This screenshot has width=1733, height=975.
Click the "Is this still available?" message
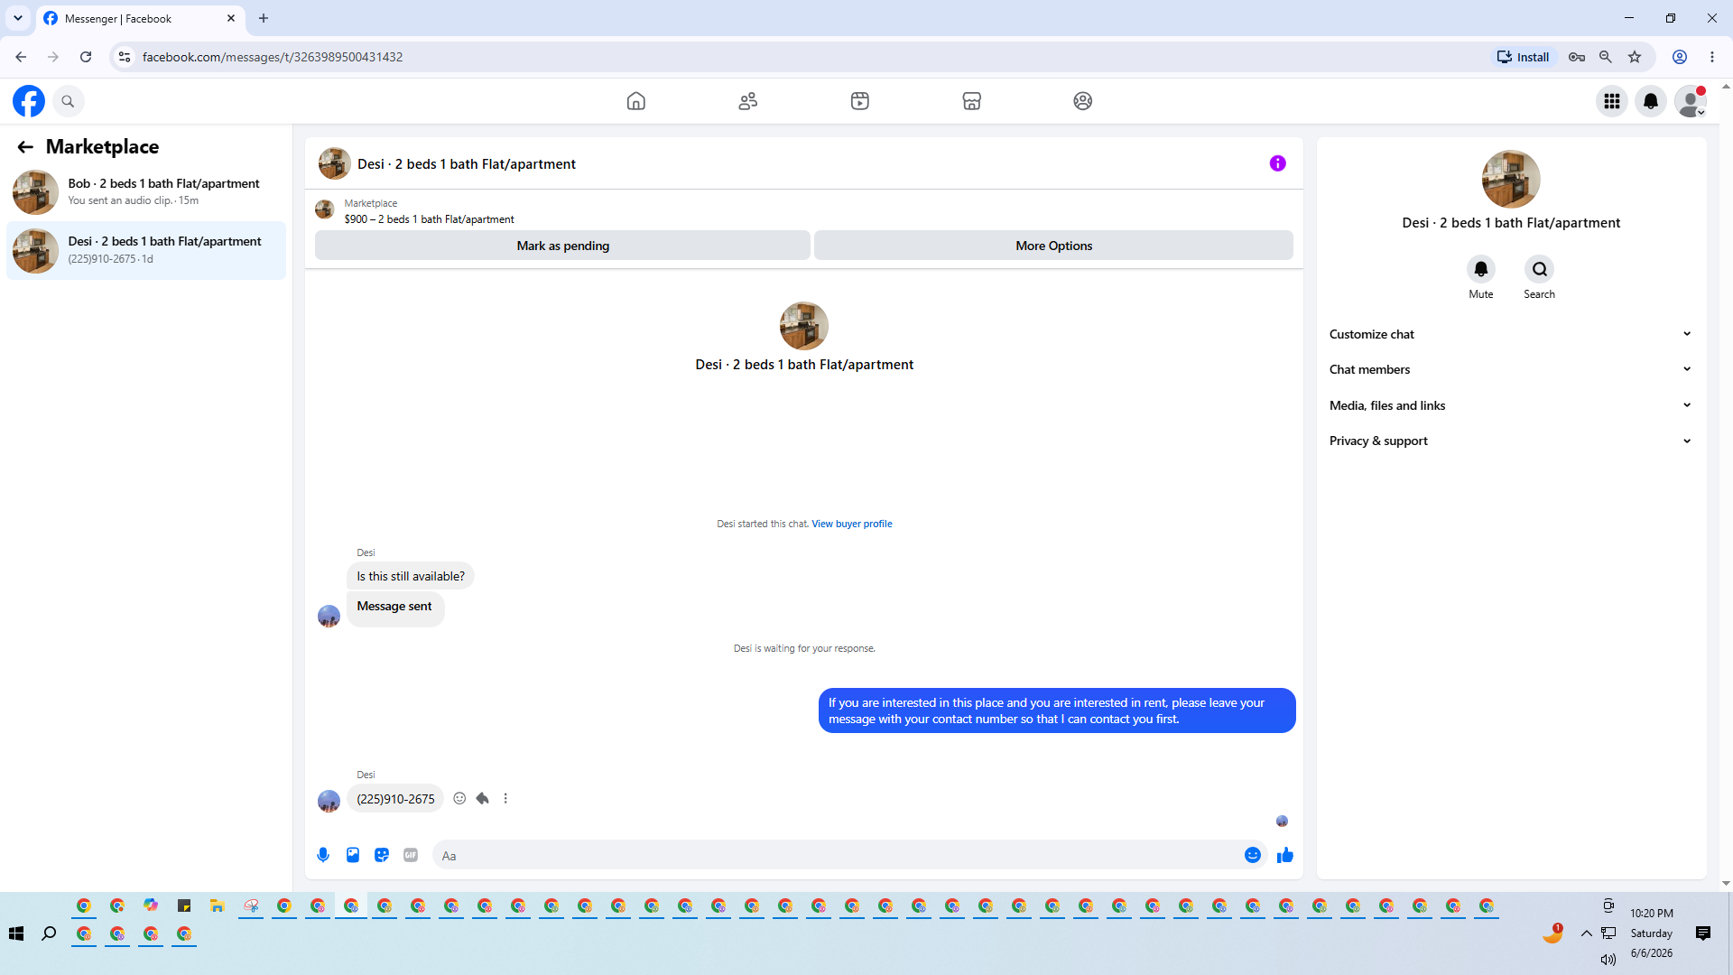coord(411,576)
